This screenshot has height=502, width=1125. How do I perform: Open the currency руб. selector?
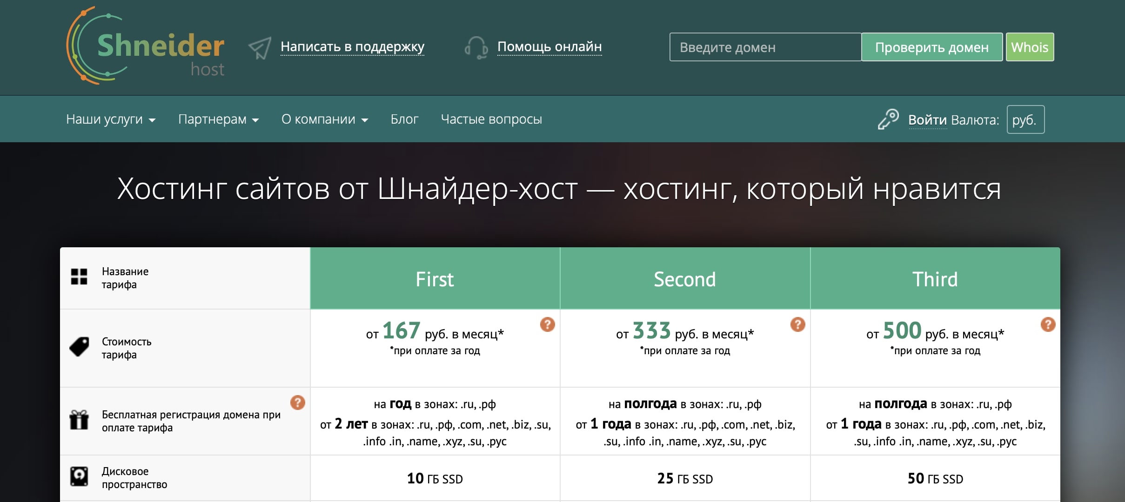tap(1025, 119)
